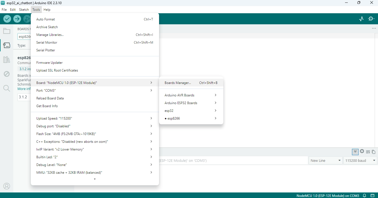Open the Help menu
The height and width of the screenshot is (198, 378).
click(x=47, y=9)
